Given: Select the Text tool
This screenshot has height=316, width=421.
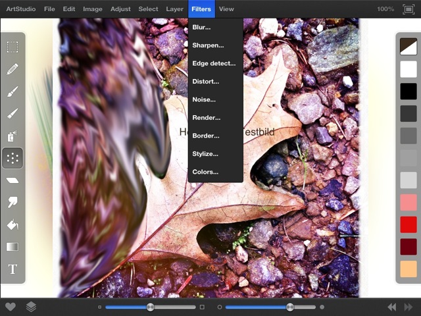Looking at the screenshot, I should coord(12,269).
